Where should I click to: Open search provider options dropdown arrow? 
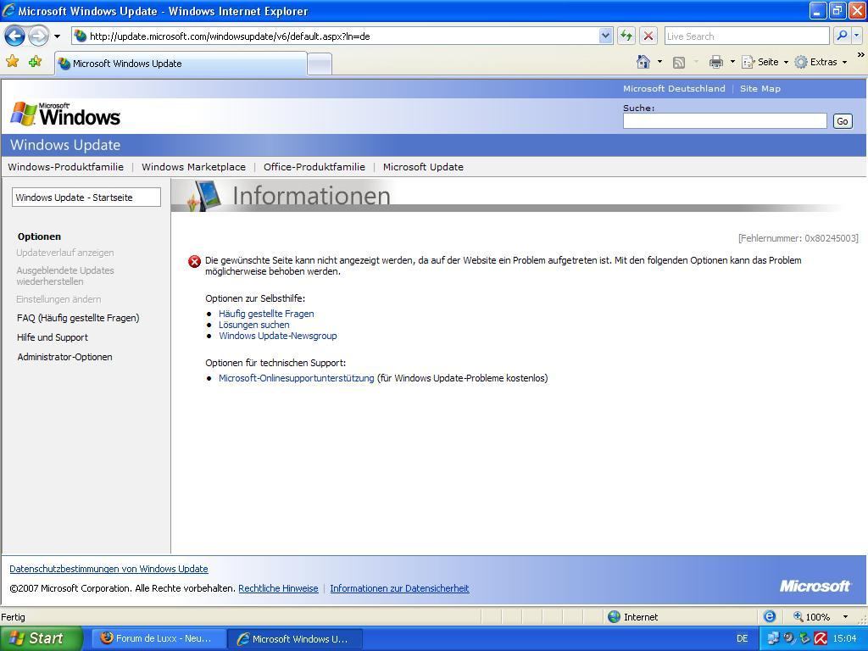(x=857, y=36)
